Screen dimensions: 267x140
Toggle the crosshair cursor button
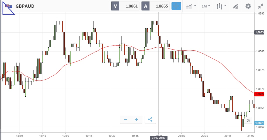pyautogui.click(x=176, y=6)
